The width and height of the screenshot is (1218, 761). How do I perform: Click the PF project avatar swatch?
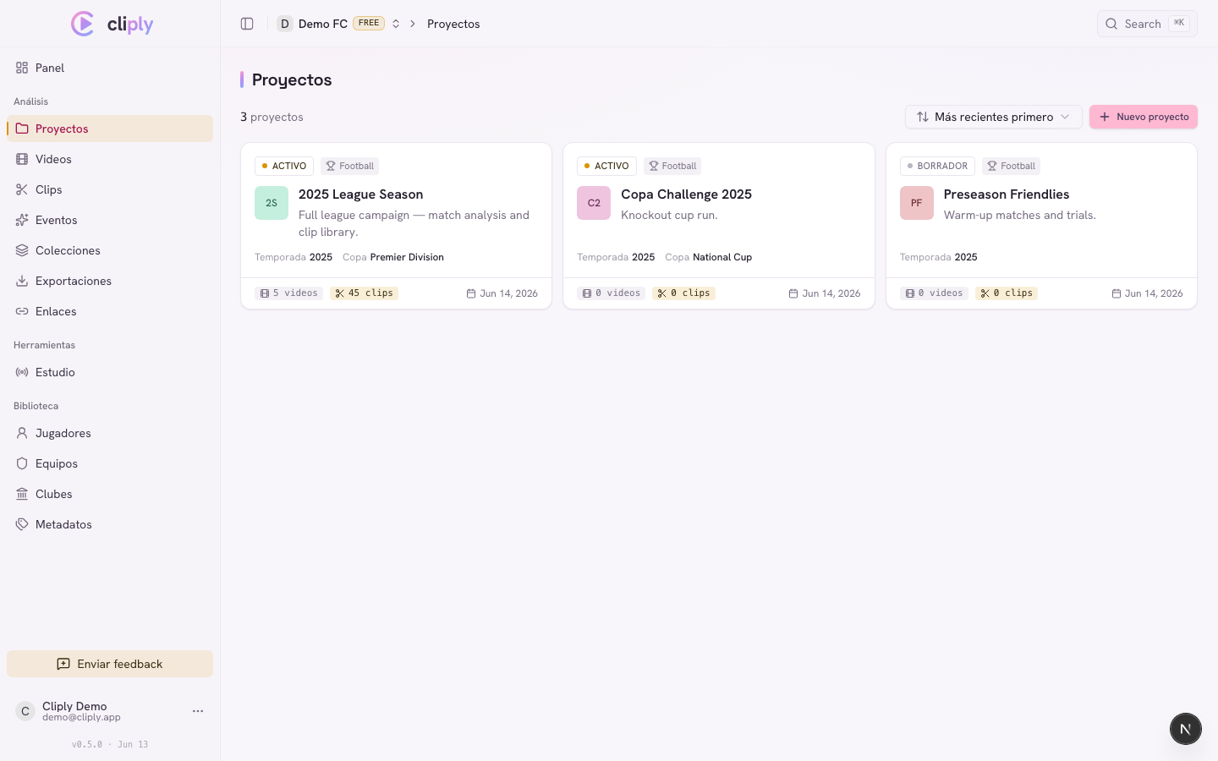917,203
